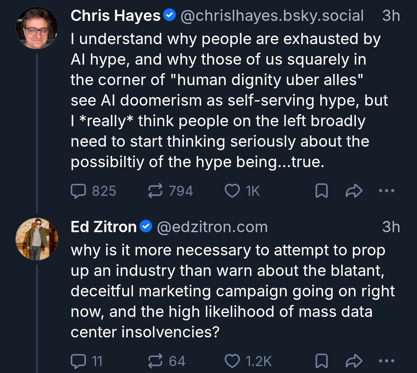The height and width of the screenshot is (373, 417).
Task: Repost Ed Zitron's post with 64 reposts
Action: (x=156, y=361)
